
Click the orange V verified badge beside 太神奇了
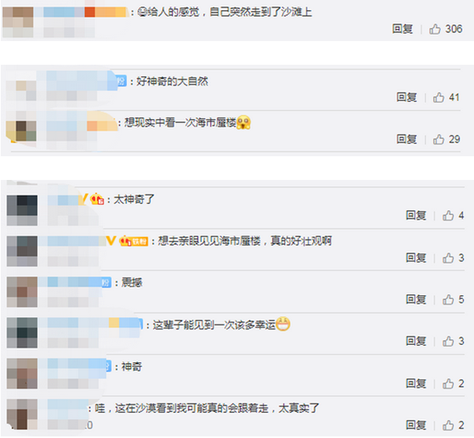click(x=84, y=199)
